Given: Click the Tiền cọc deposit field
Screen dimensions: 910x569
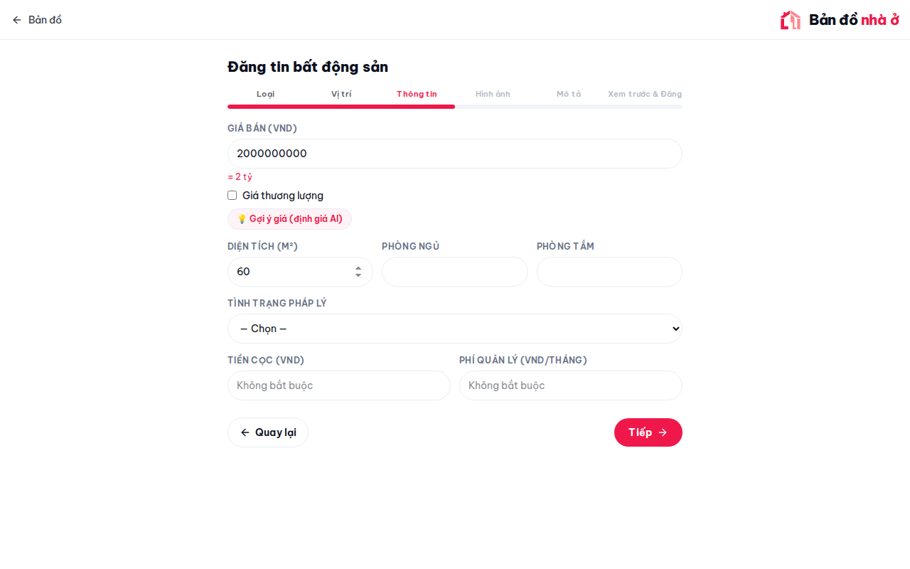Looking at the screenshot, I should pos(339,385).
